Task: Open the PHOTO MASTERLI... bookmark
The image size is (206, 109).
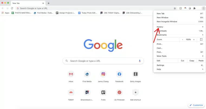Action: [x=21, y=13]
